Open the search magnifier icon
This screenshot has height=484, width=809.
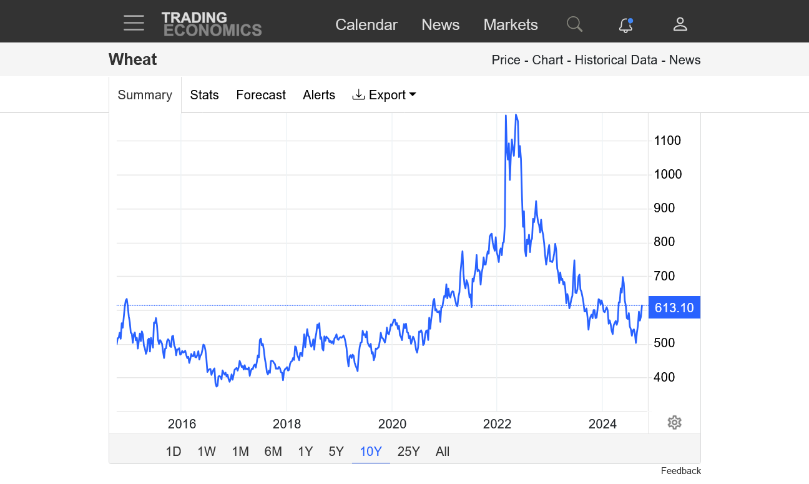574,24
